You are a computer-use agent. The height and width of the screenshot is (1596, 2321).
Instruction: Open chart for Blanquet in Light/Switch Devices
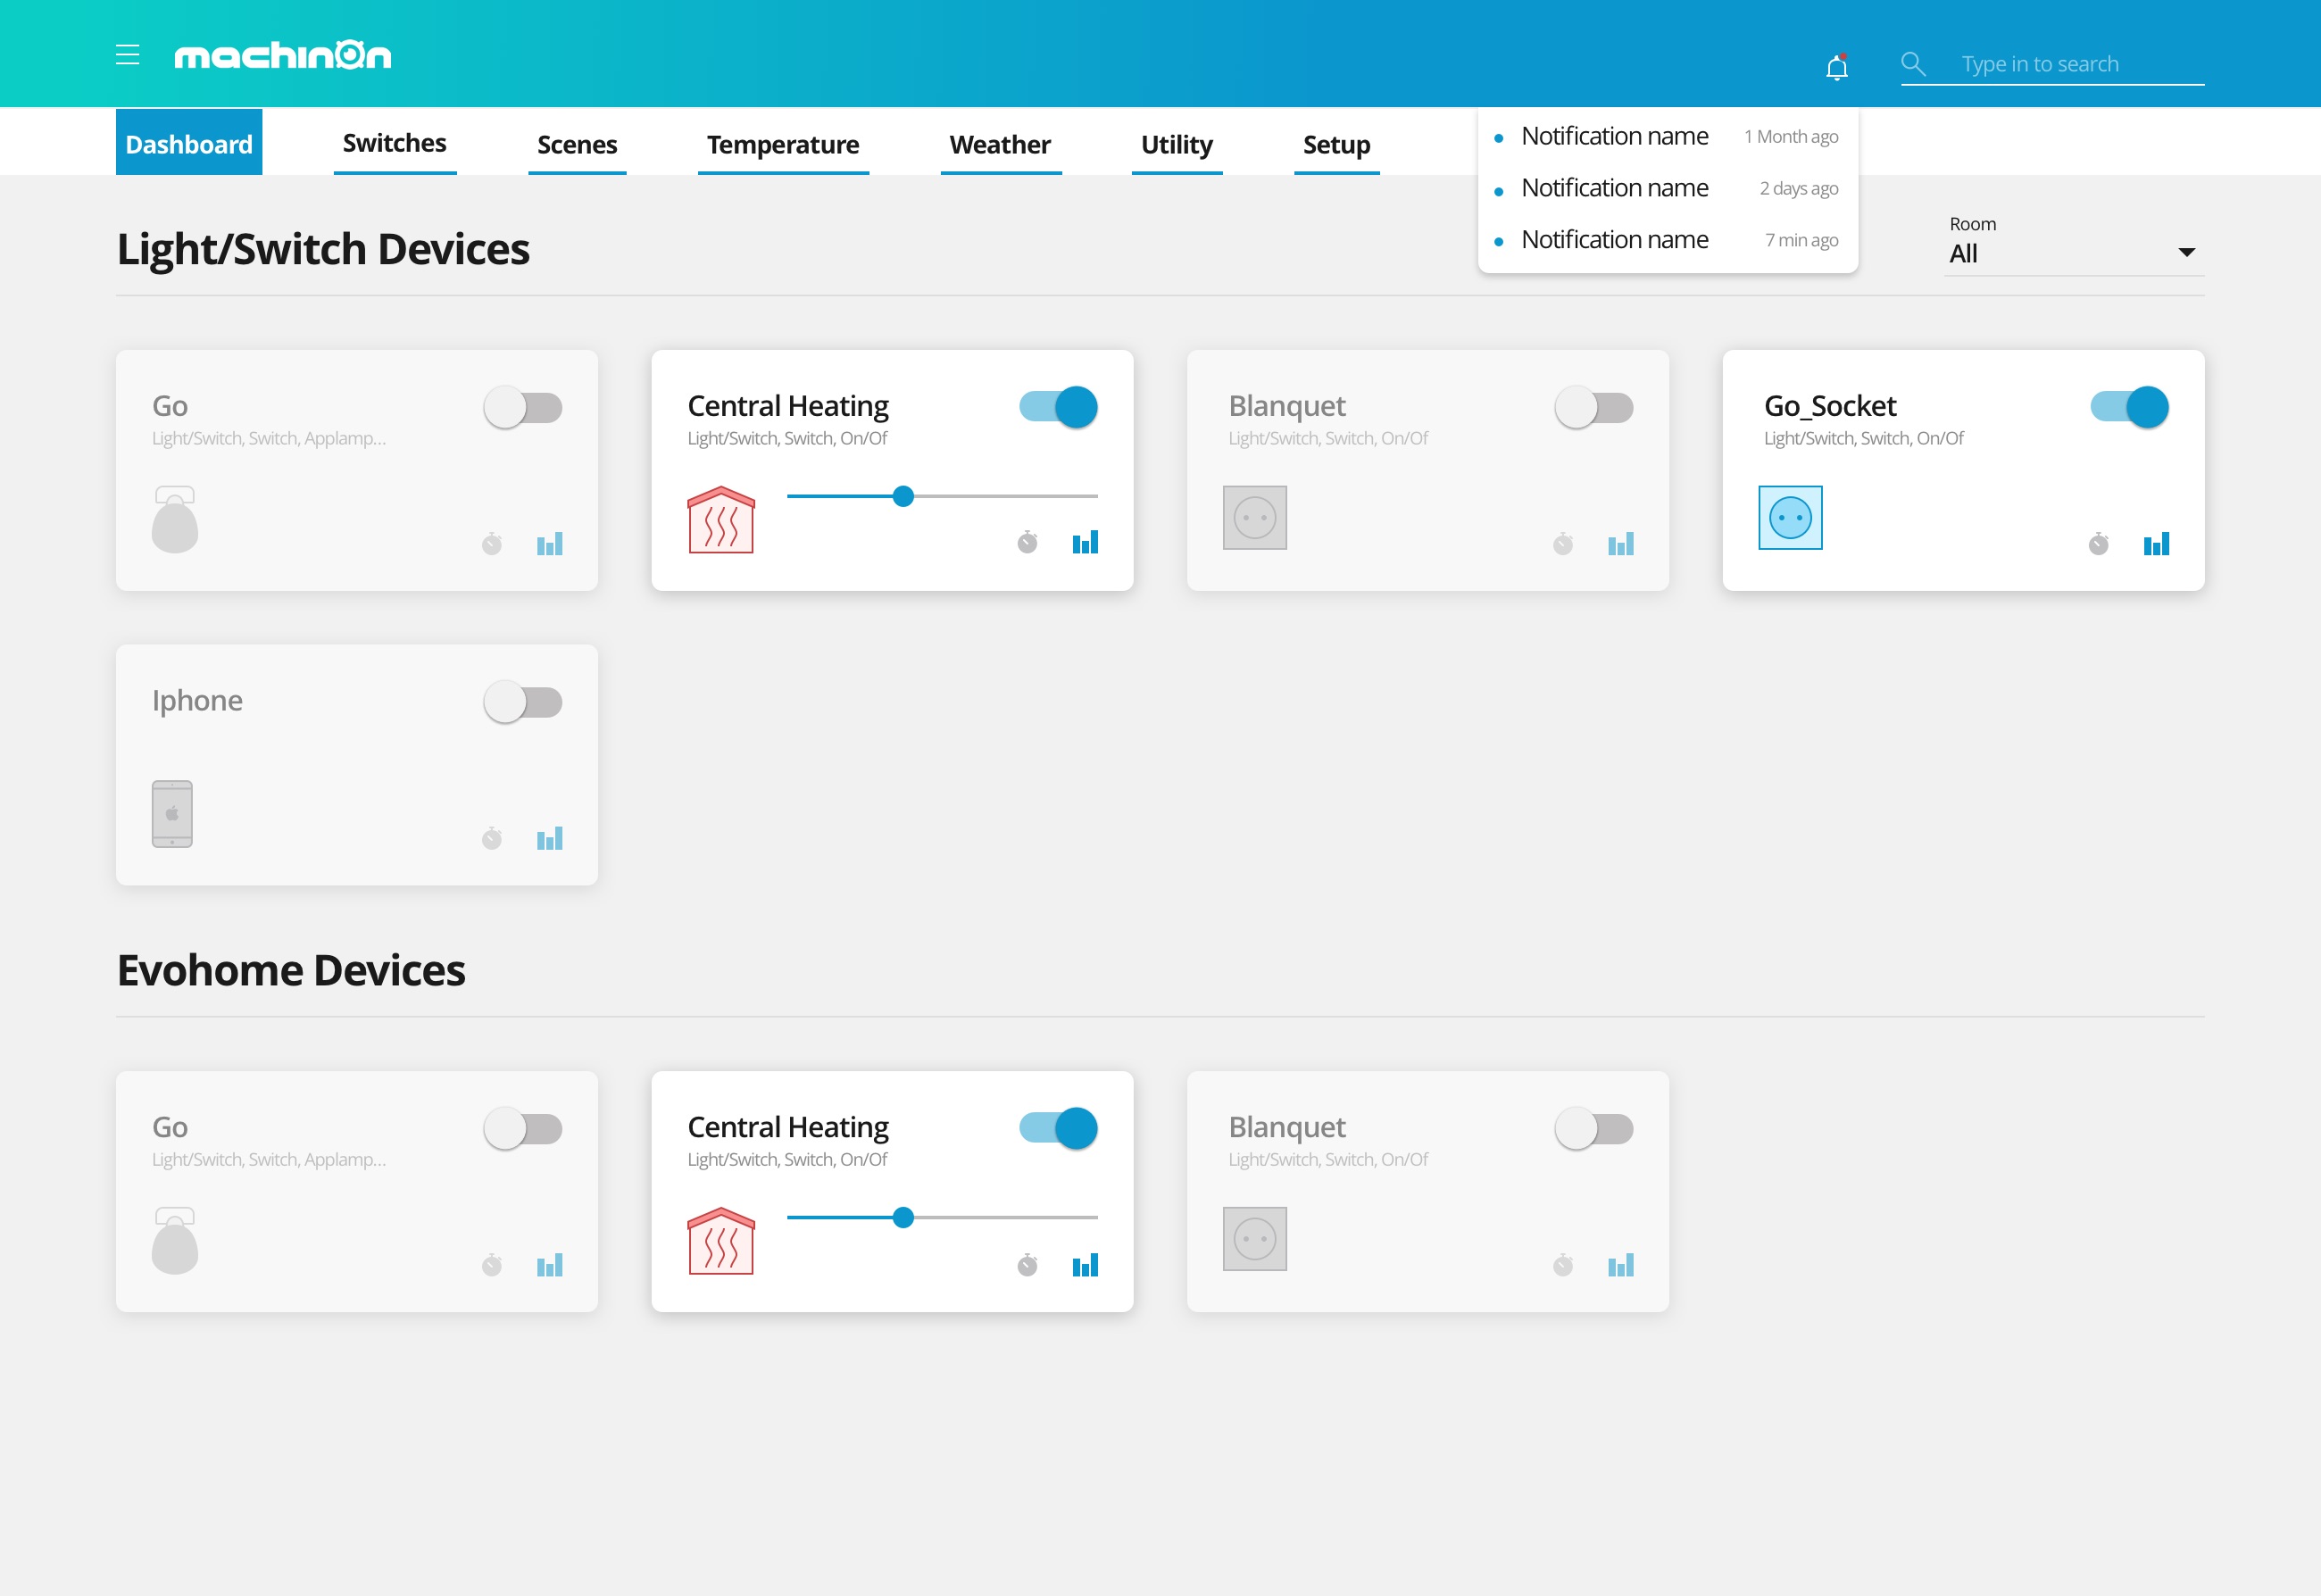click(x=1621, y=544)
